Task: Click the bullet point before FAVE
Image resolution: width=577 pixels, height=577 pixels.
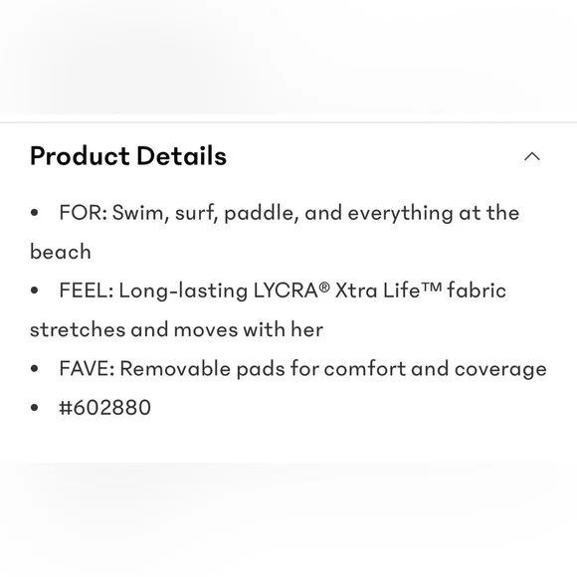Action: coord(35,368)
